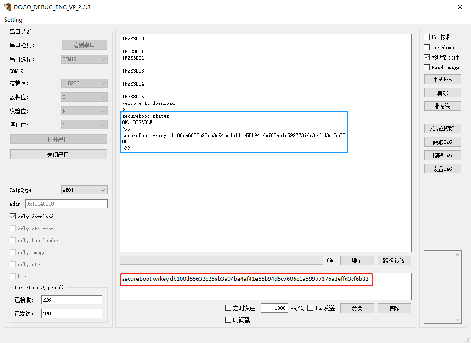
Task: Click the 烧录 burn button
Action: tap(357, 261)
